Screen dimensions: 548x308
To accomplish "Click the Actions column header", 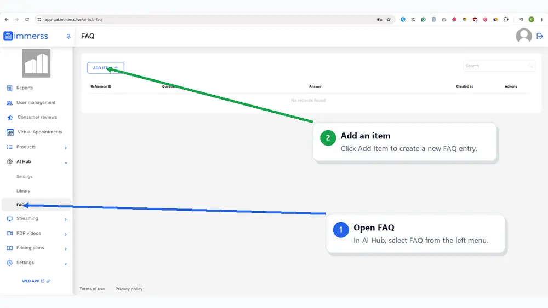I will pyautogui.click(x=511, y=86).
